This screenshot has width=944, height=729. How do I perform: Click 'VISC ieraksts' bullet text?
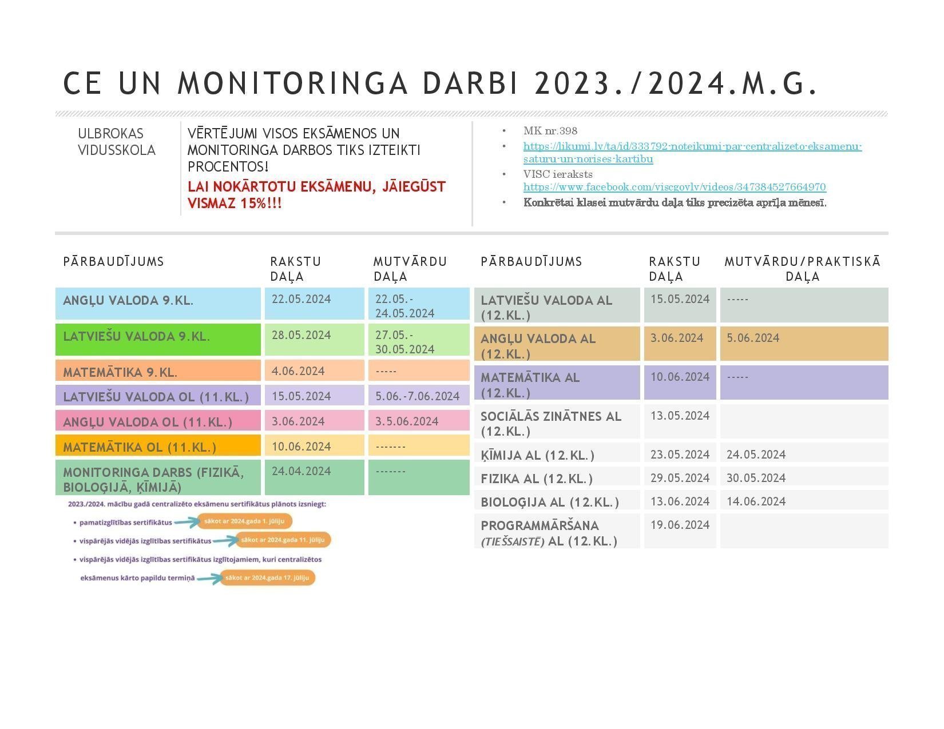coord(558,174)
